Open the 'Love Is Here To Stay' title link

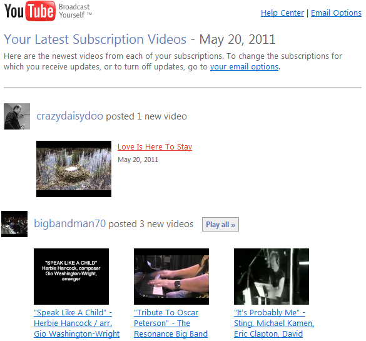(x=155, y=147)
